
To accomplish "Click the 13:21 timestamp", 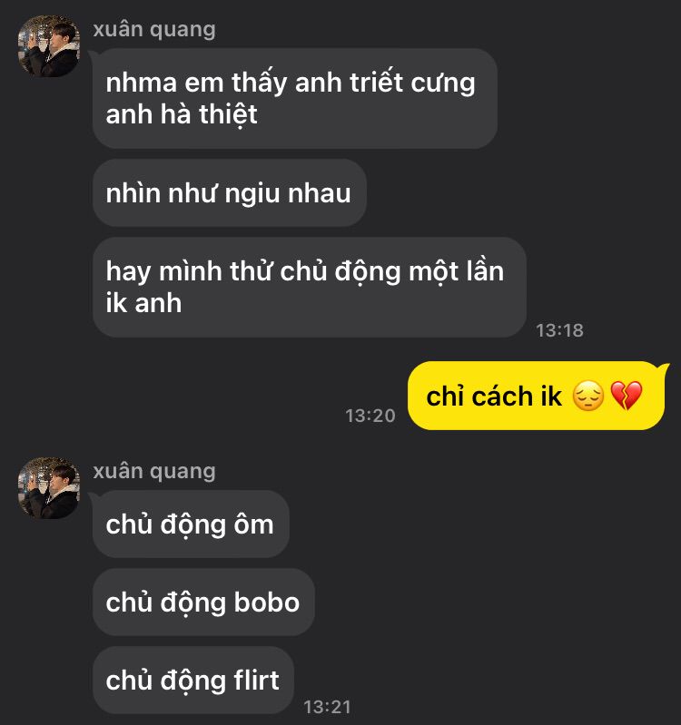I will [327, 707].
